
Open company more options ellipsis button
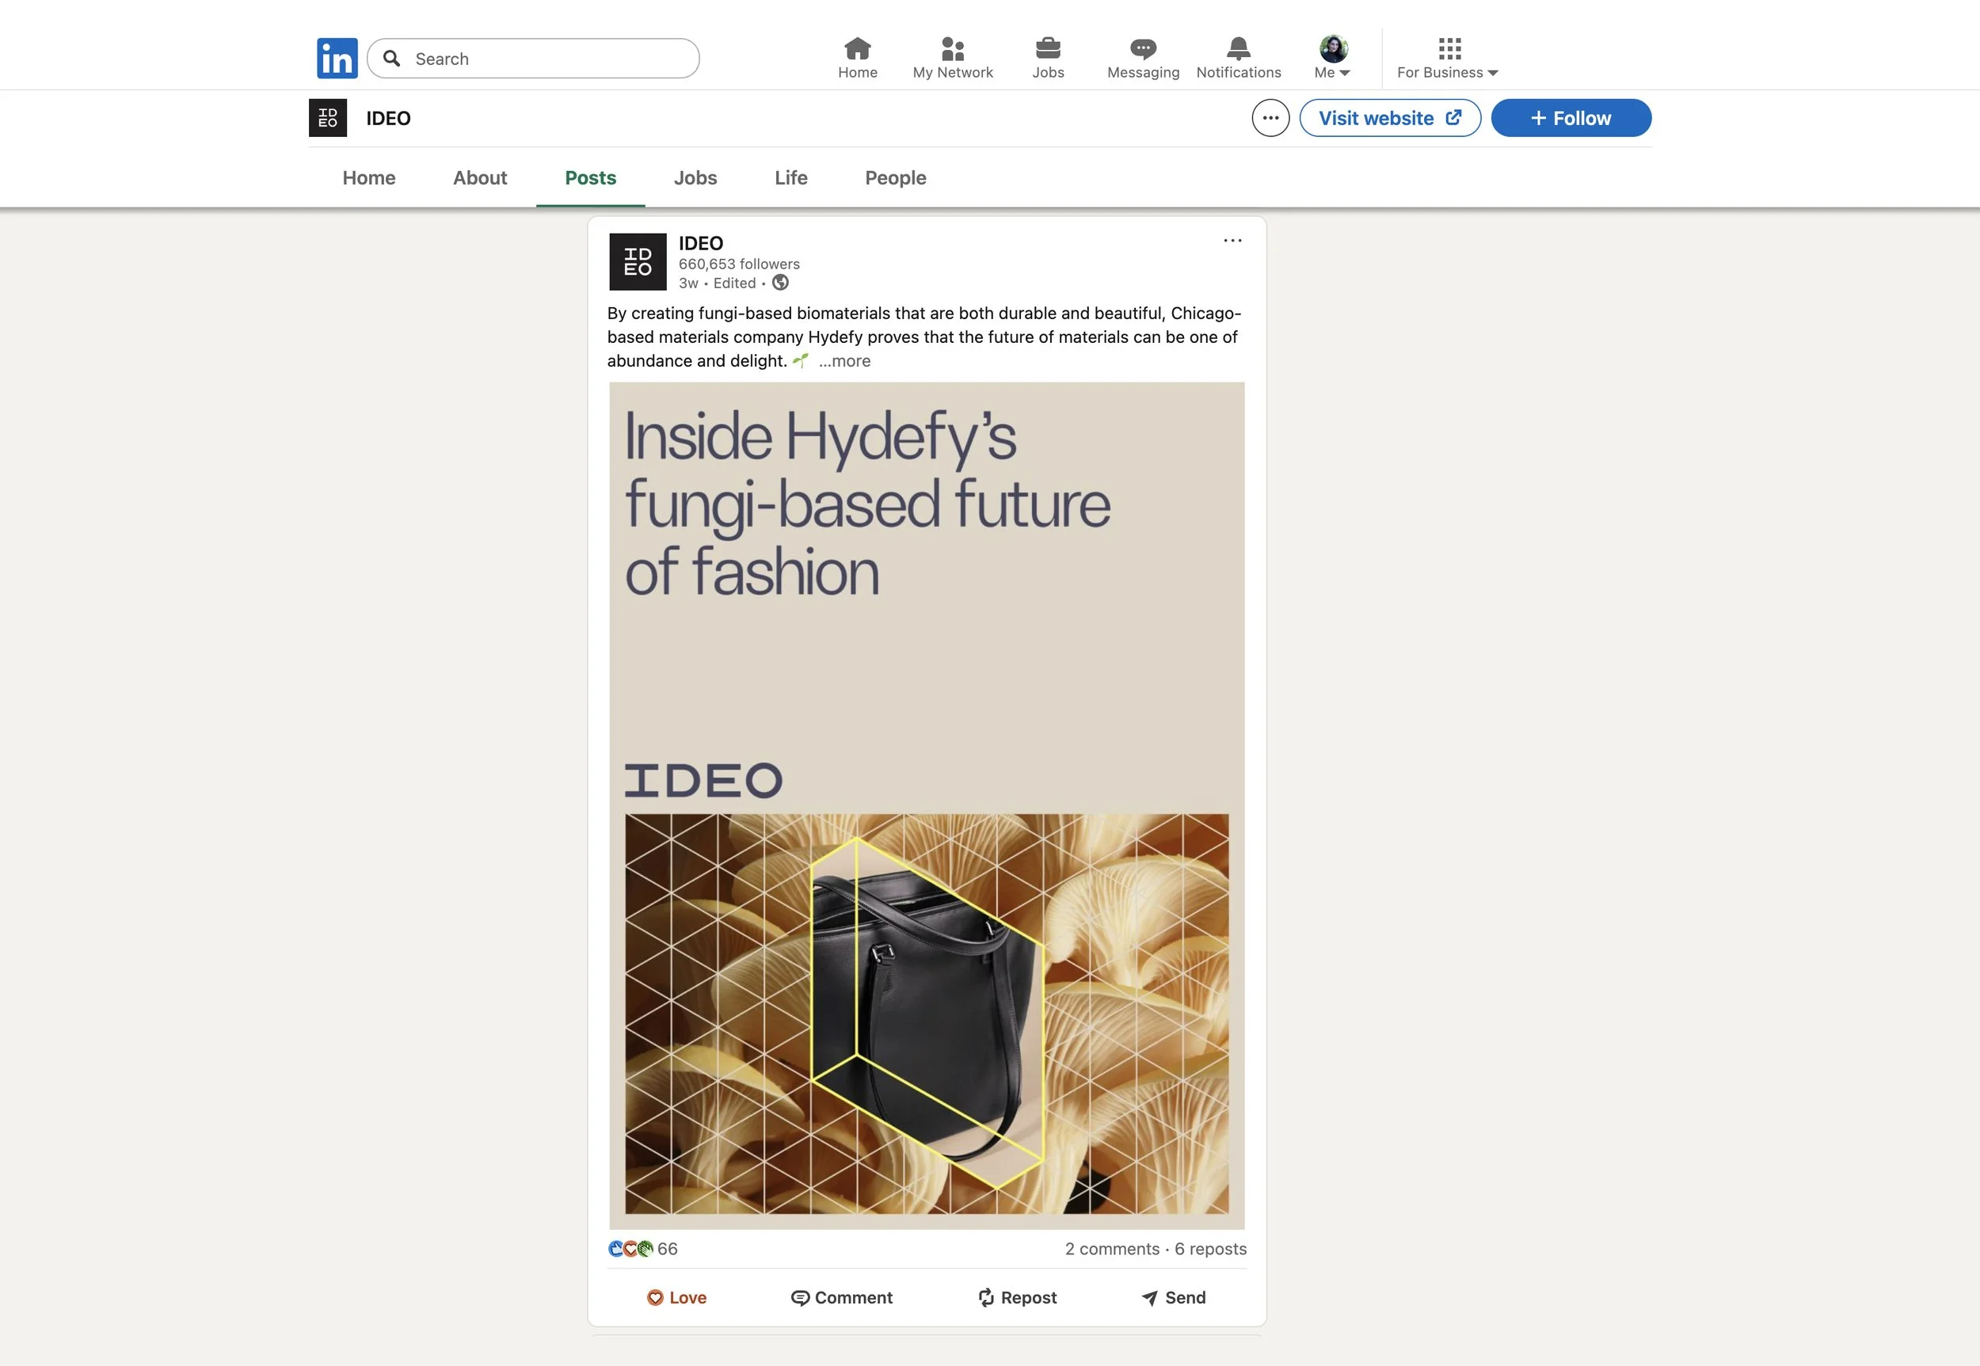pyautogui.click(x=1270, y=118)
